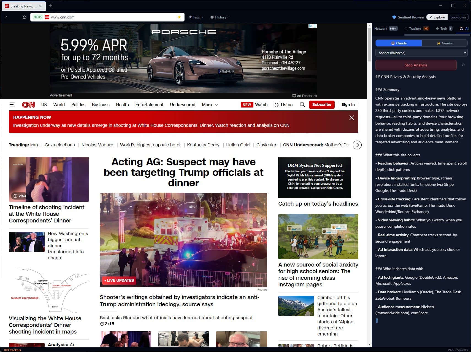Click the mountain photo thumbnail
471x352 pixels.
click(x=296, y=306)
